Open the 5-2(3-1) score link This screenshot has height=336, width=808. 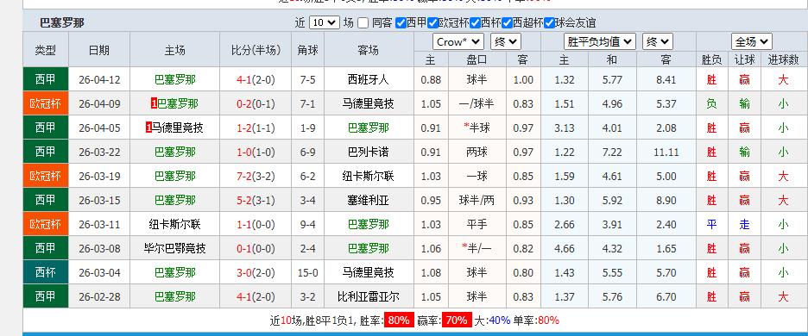tap(256, 200)
